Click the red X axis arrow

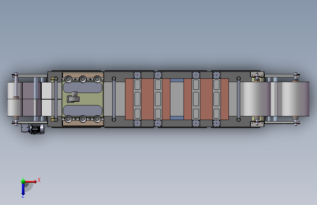tap(31, 182)
